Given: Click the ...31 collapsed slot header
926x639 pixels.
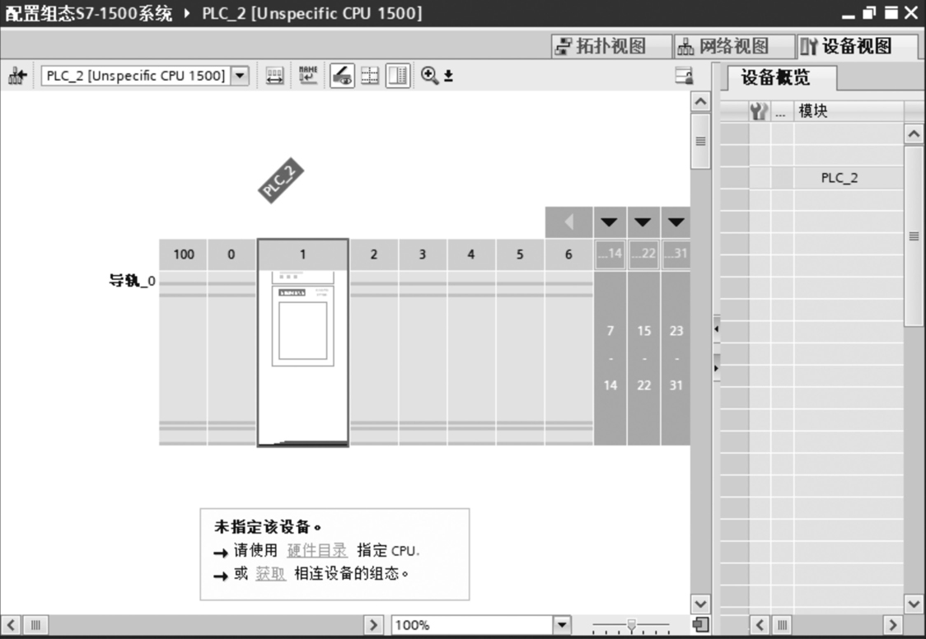Looking at the screenshot, I should 676,254.
